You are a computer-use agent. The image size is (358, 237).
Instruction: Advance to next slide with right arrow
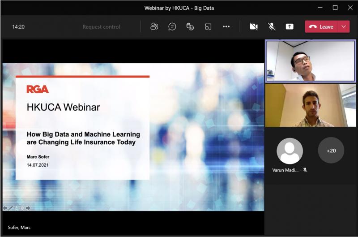pos(28,208)
